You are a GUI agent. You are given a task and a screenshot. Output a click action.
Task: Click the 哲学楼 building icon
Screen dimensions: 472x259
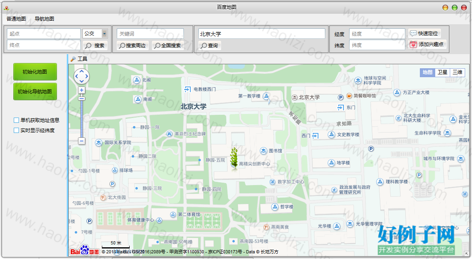click(274, 206)
